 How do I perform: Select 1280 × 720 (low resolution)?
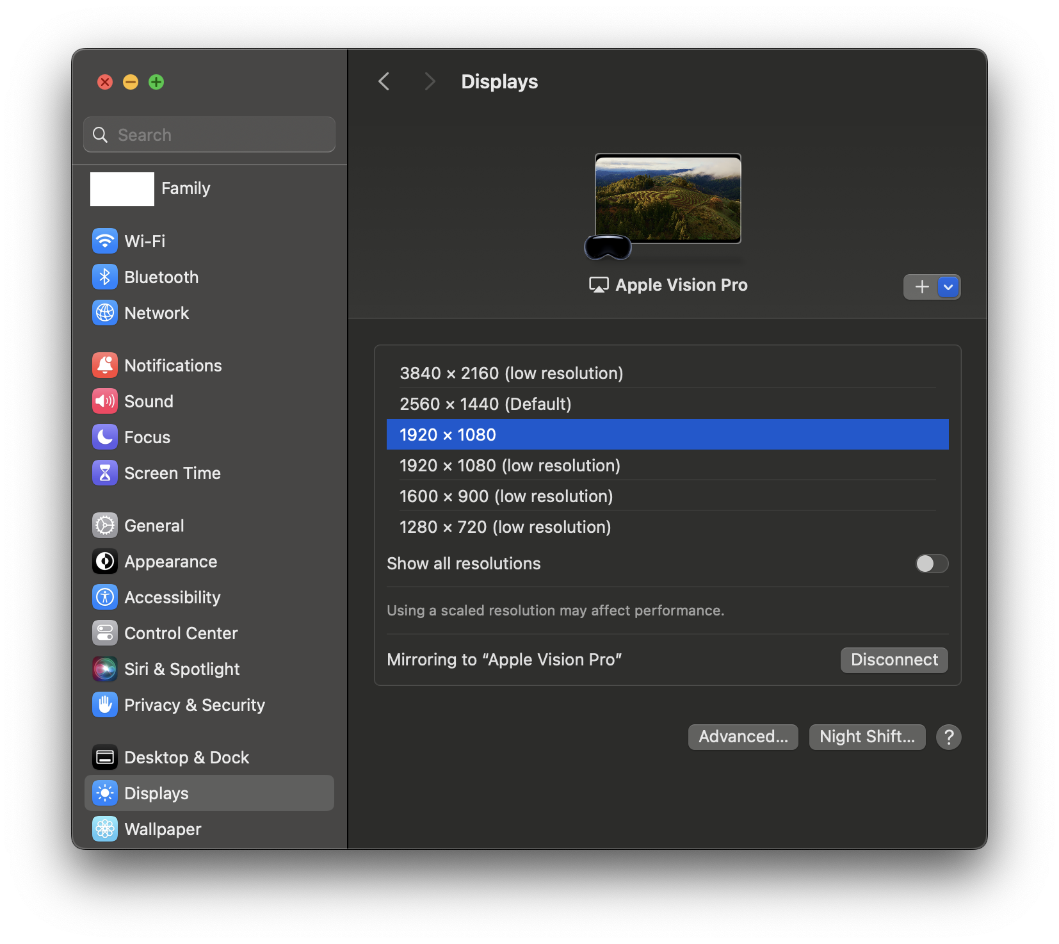[668, 526]
